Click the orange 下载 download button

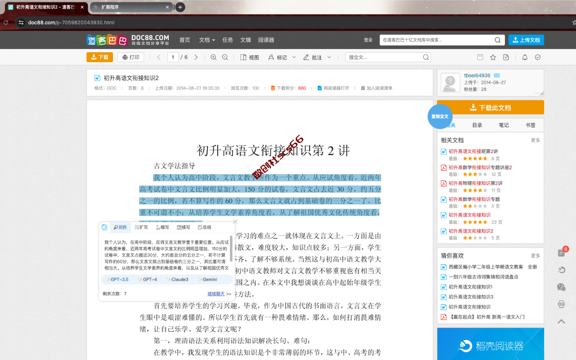tap(99, 57)
